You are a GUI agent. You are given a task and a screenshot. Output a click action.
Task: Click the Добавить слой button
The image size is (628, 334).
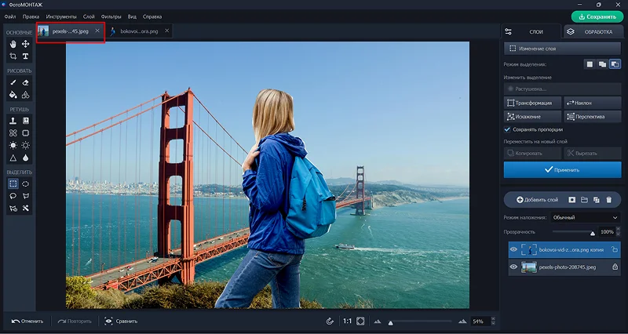[537, 200]
